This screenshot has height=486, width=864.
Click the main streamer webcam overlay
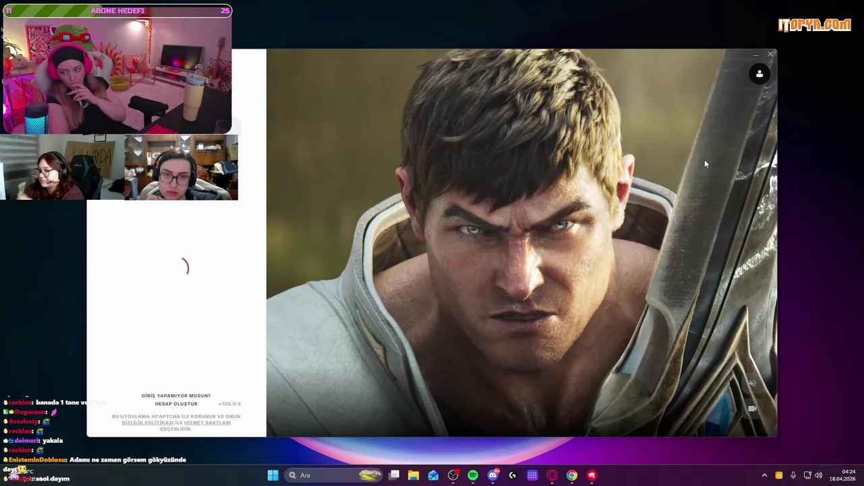(x=117, y=74)
